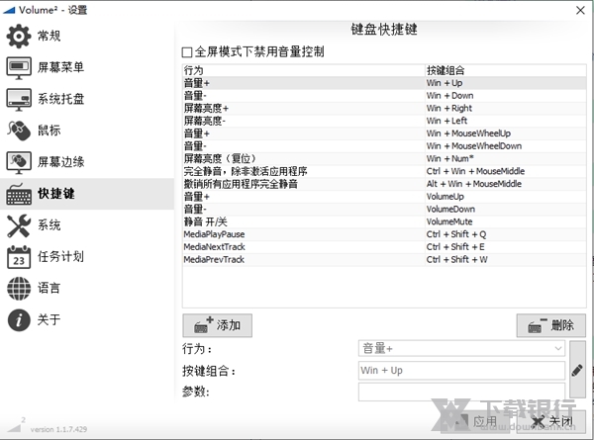This screenshot has width=594, height=440.
Task: Select the 完全静音，除非激活应用程序 row
Action: pyautogui.click(x=384, y=171)
